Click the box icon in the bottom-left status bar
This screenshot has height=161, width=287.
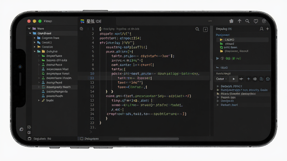pos(29,139)
